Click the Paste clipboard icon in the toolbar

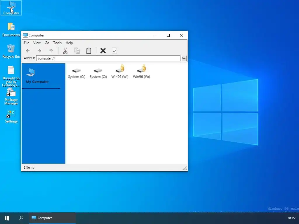coord(89,51)
